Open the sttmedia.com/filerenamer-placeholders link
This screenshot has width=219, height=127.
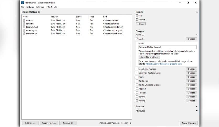coord(163,64)
